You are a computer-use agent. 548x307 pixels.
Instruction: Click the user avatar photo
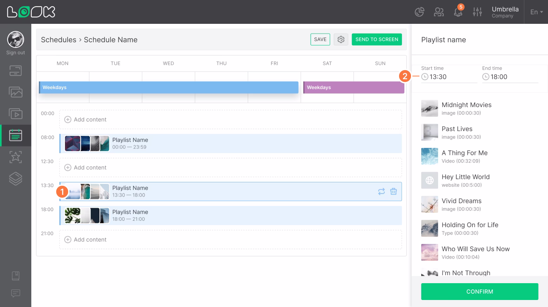pyautogui.click(x=15, y=40)
